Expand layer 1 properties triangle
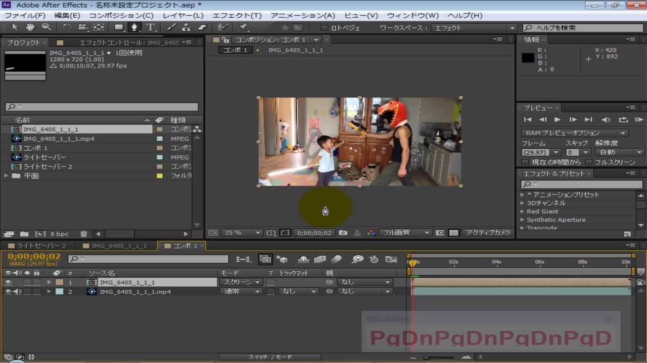Viewport: 647px width, 363px height. pos(49,282)
